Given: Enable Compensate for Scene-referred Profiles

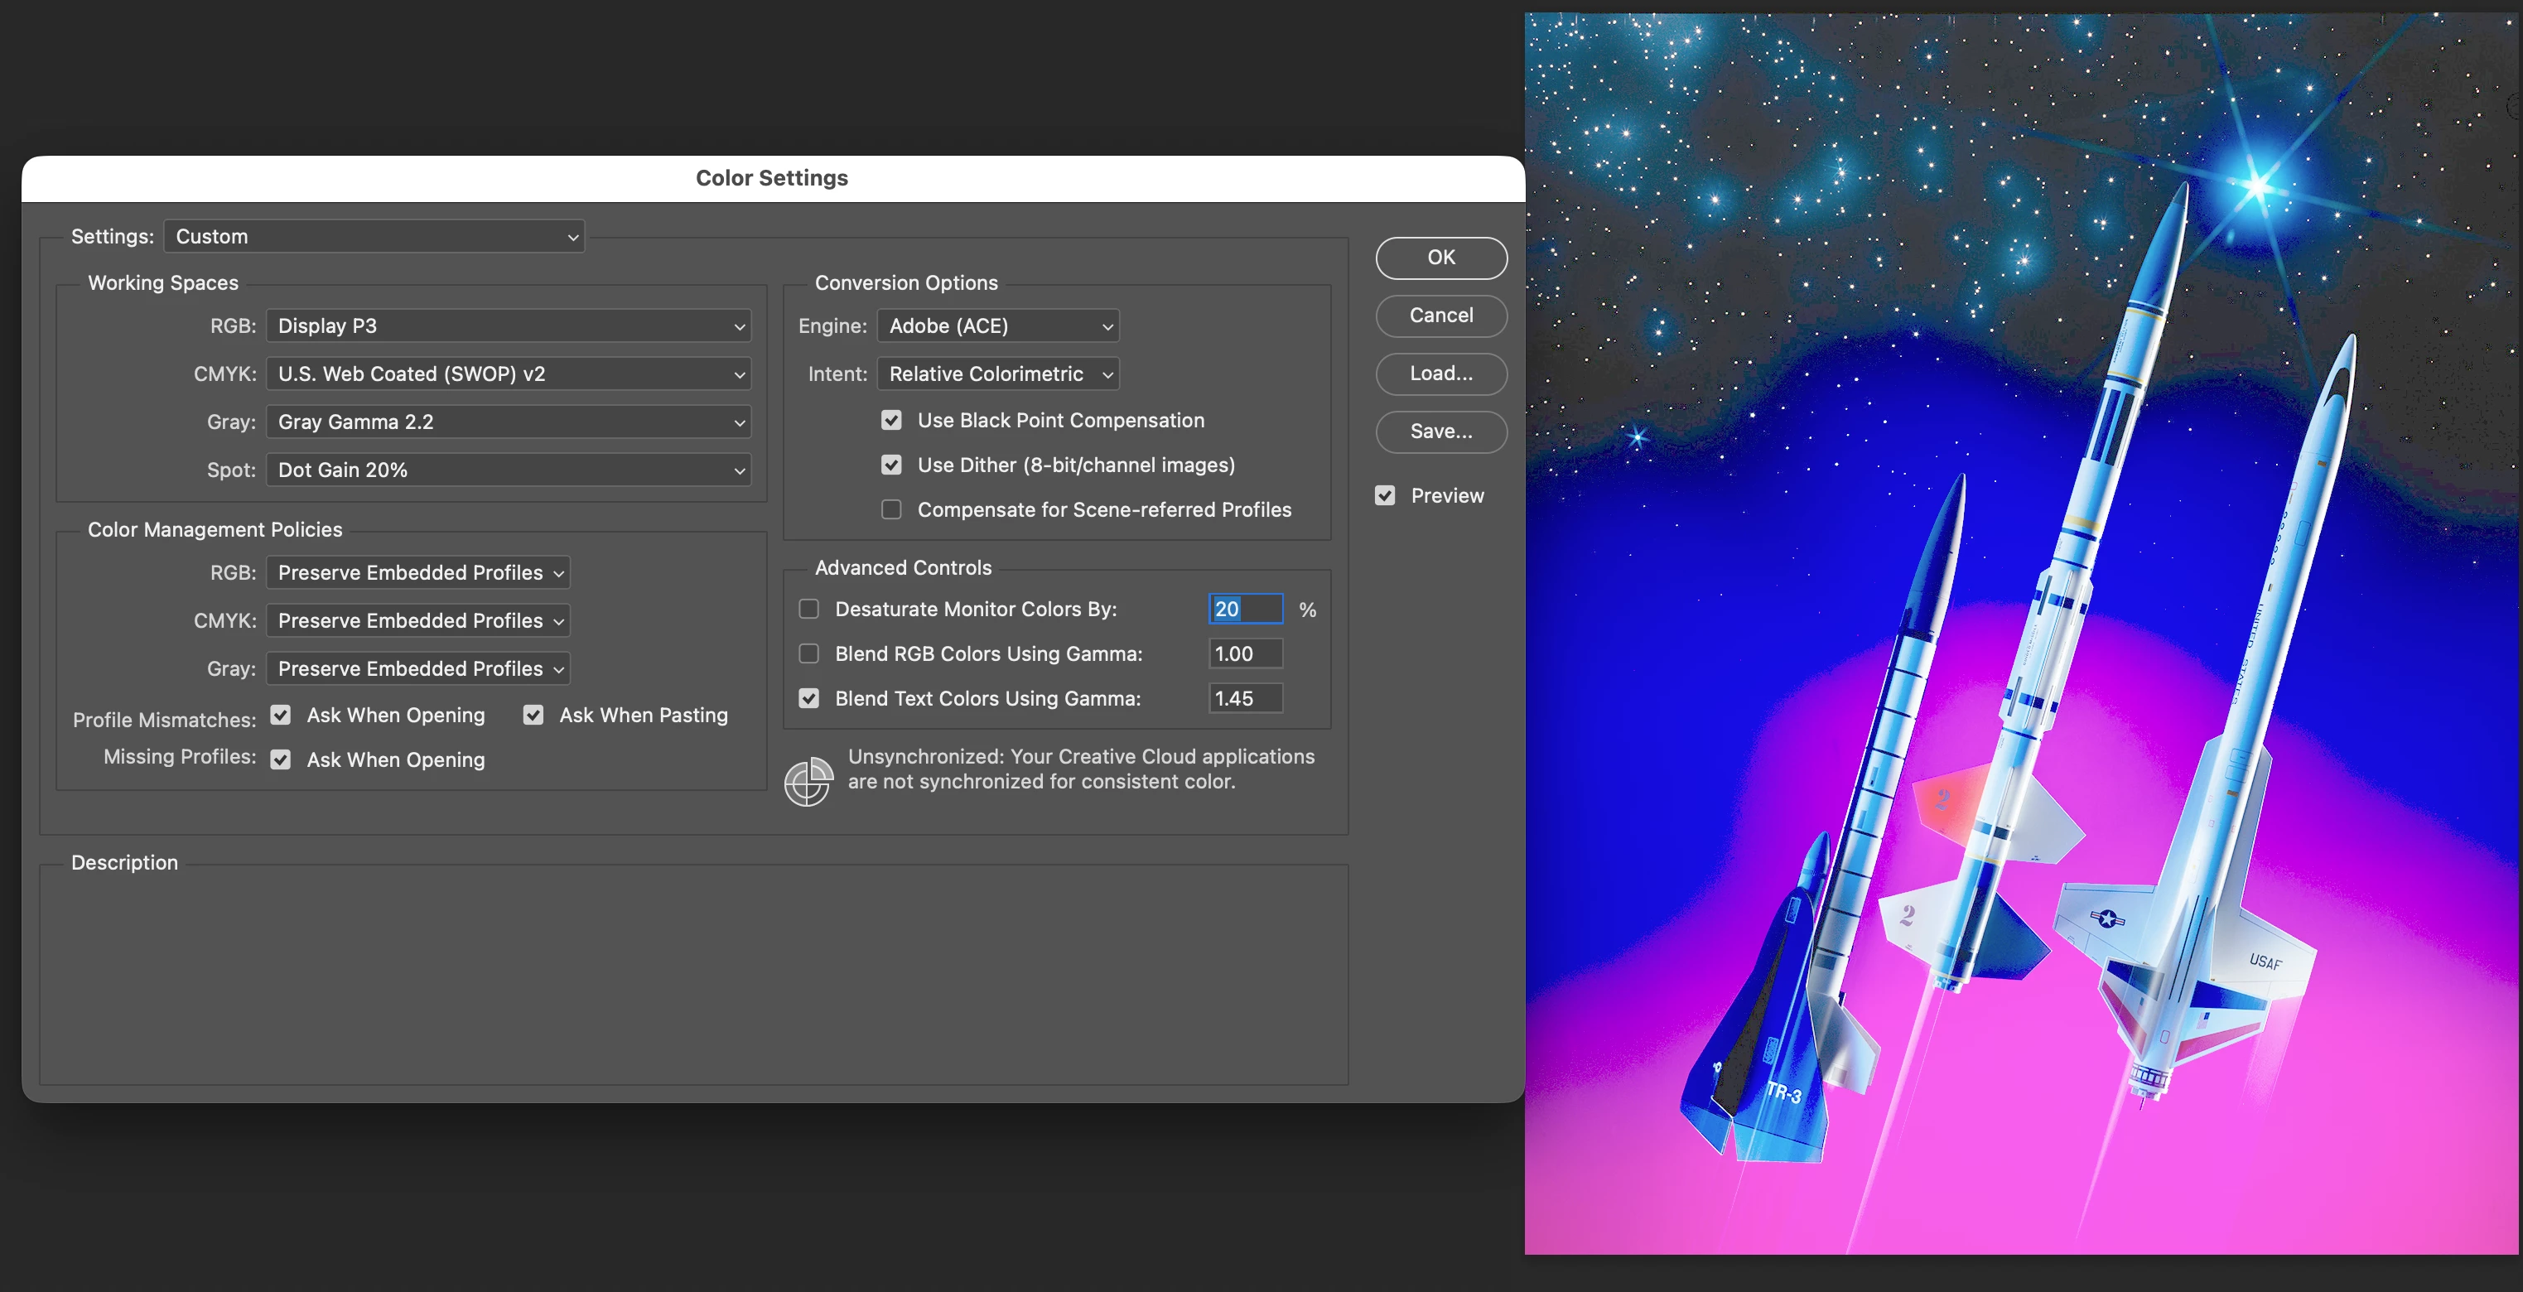Looking at the screenshot, I should [891, 509].
